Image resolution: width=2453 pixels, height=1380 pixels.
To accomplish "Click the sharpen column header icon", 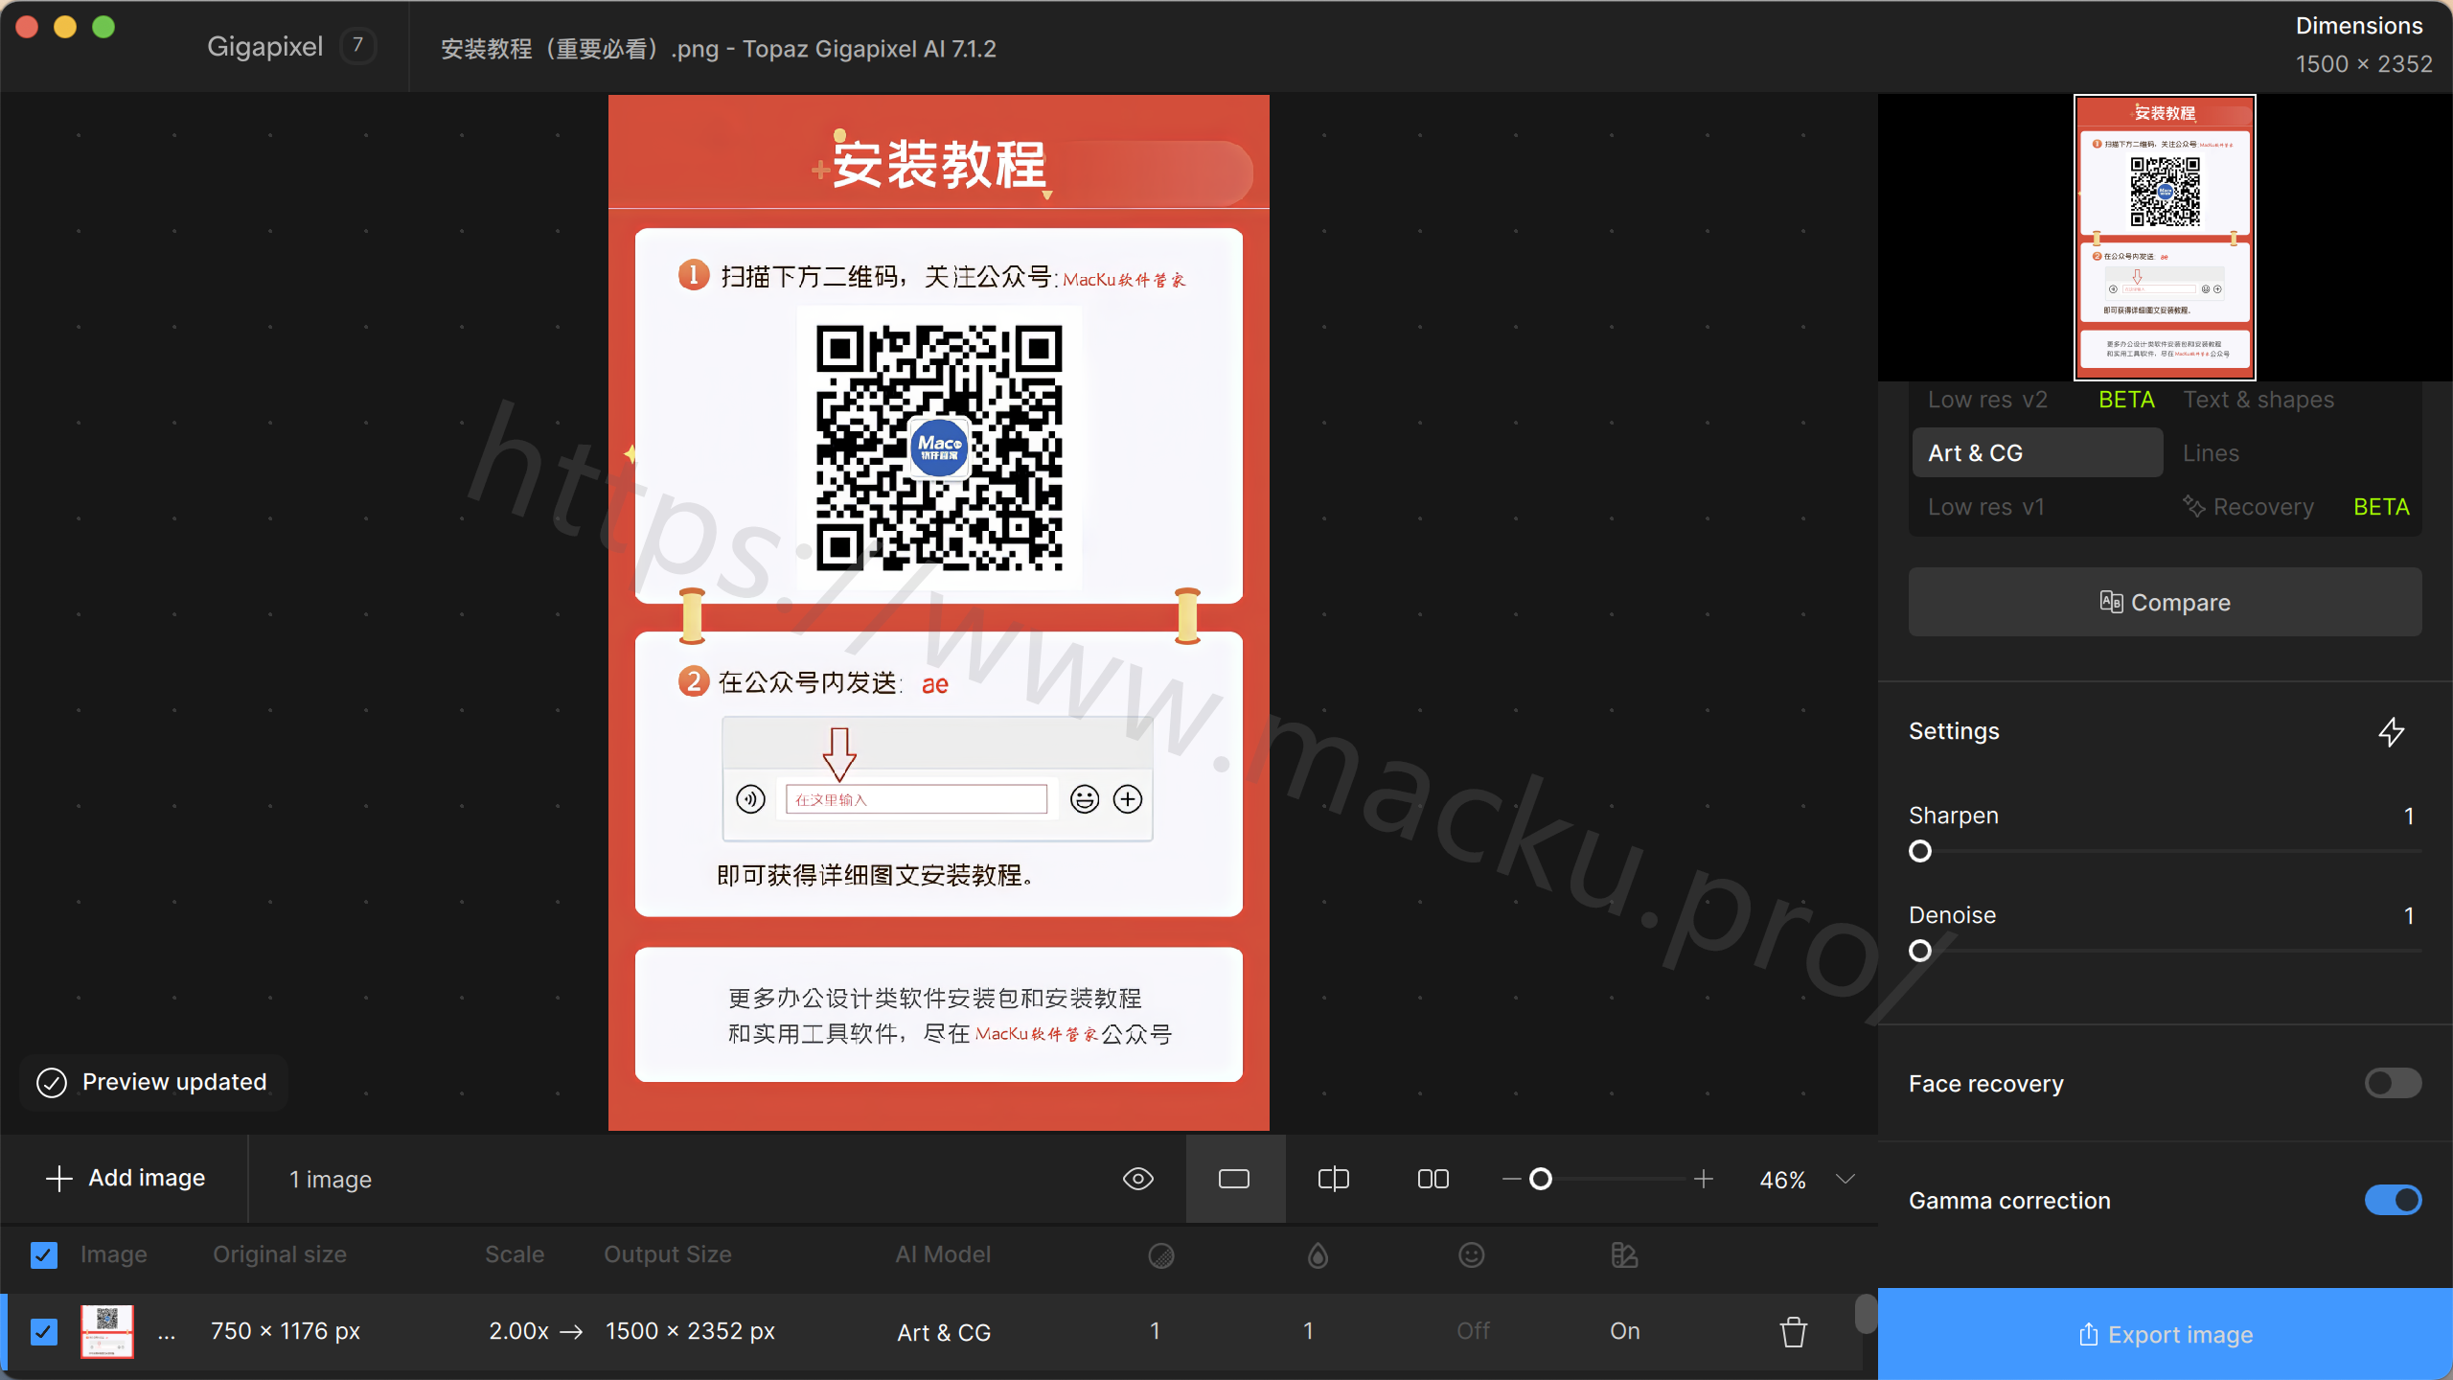I will (x=1161, y=1255).
